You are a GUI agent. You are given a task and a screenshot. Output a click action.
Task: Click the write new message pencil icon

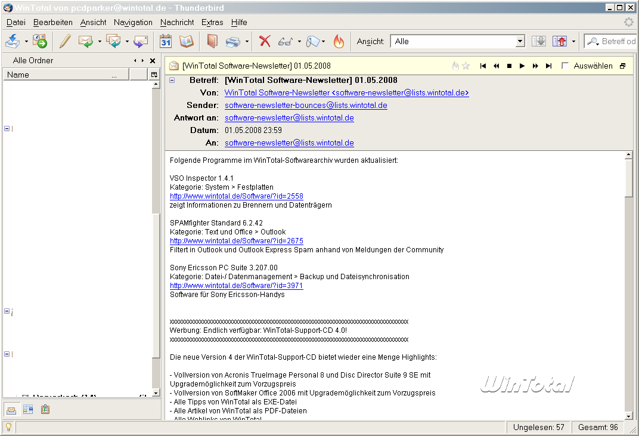tap(65, 41)
